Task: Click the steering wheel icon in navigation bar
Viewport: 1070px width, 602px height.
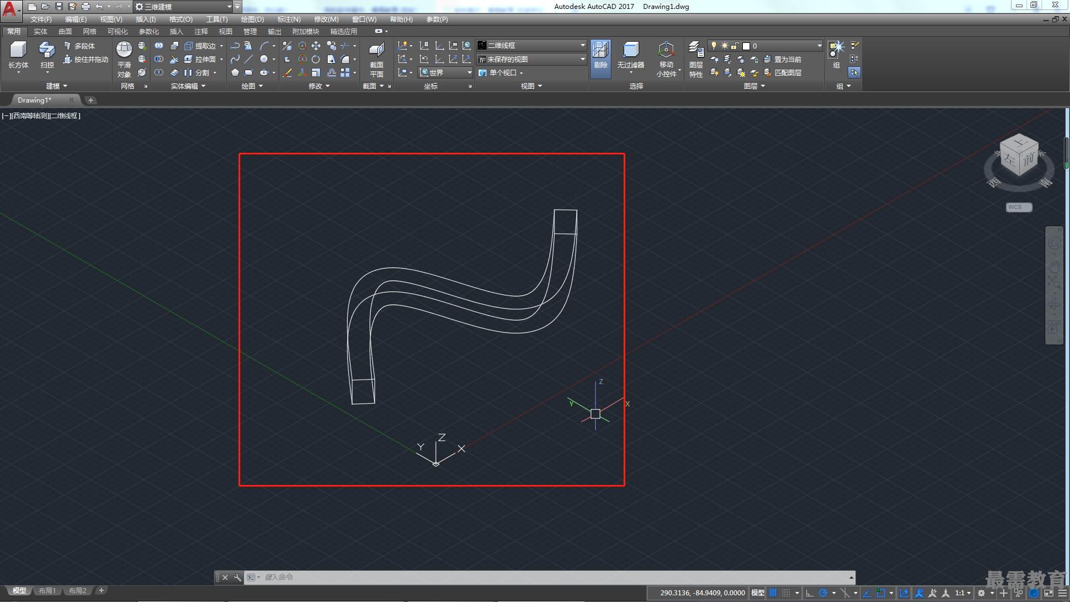Action: 1054,244
